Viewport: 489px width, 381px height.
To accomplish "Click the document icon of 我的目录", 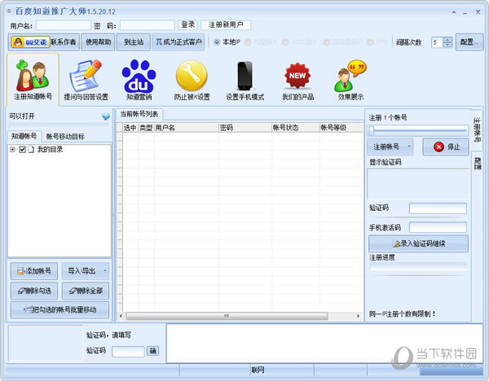I will 31,150.
